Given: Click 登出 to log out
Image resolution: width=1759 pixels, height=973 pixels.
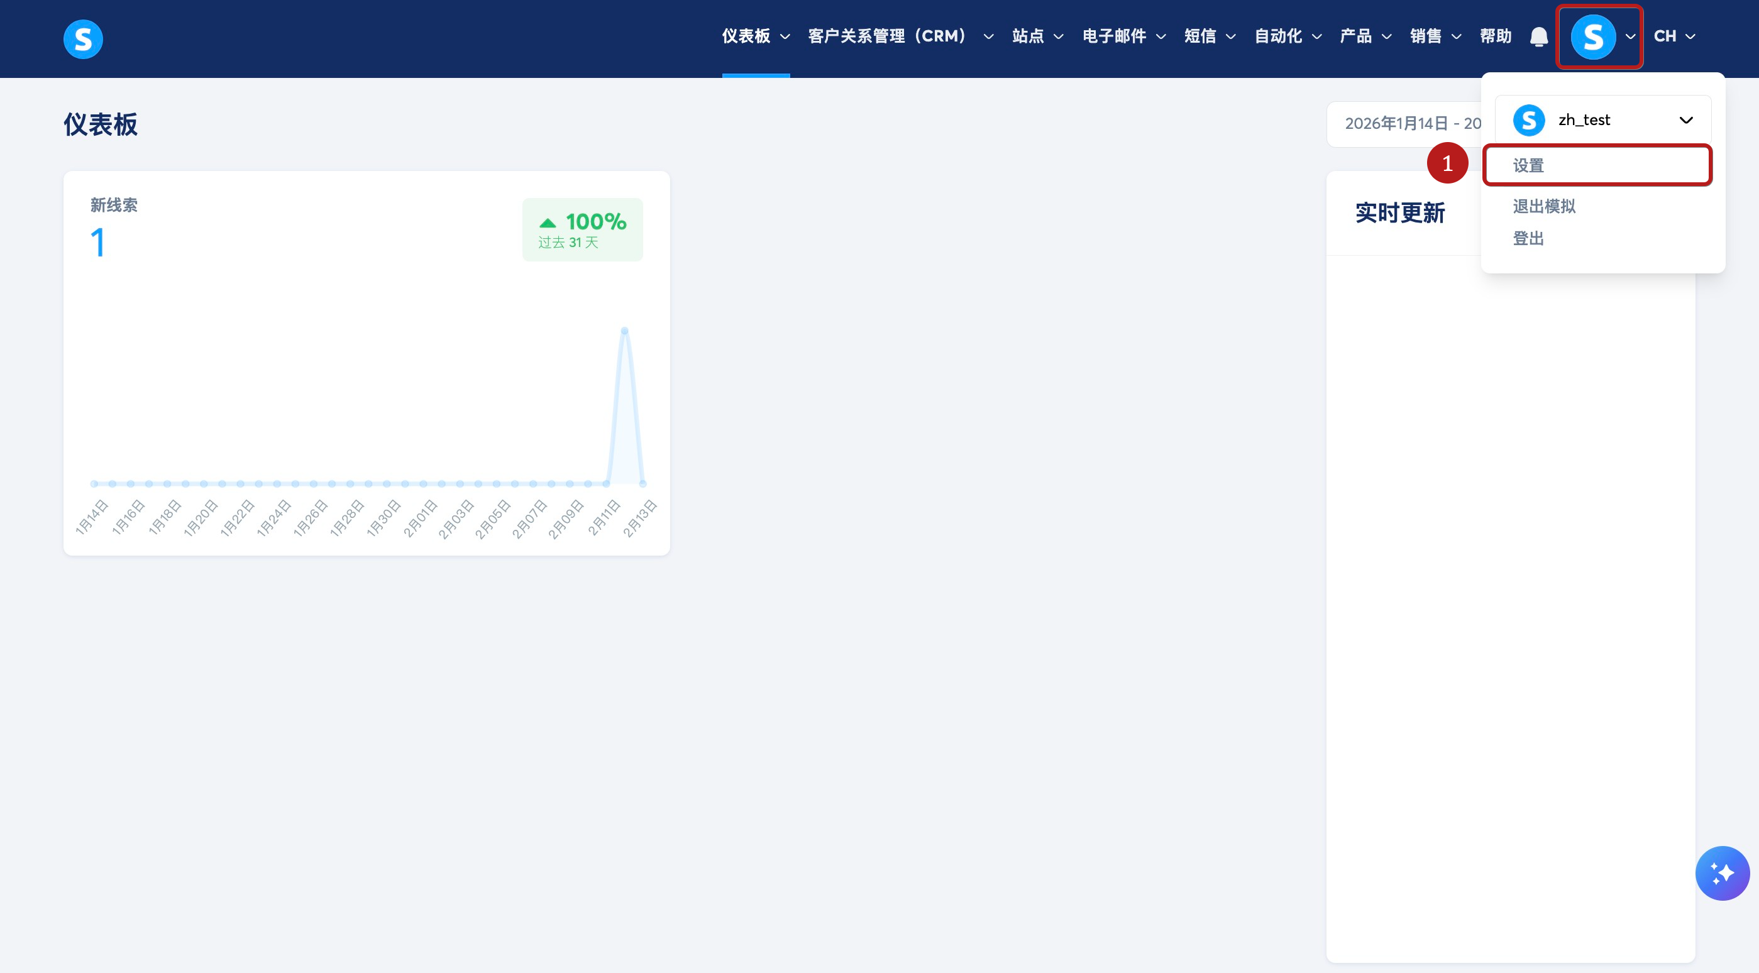Looking at the screenshot, I should click(1528, 238).
